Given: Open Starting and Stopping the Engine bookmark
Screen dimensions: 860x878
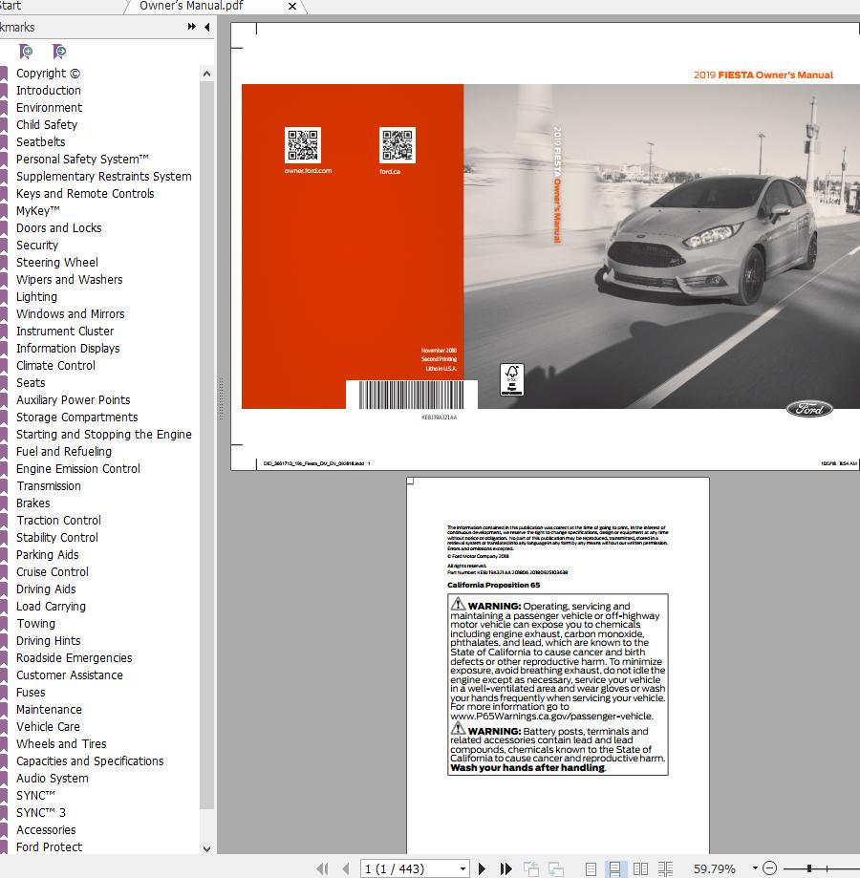Looking at the screenshot, I should pyautogui.click(x=104, y=435).
